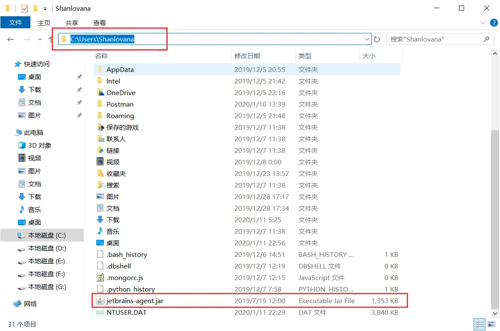Select the 保存的游戏 folder icon
The height and width of the screenshot is (331, 500).
[100, 127]
